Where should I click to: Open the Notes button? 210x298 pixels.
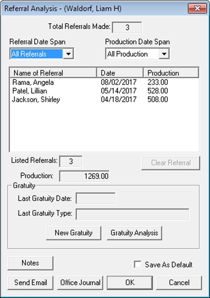click(x=30, y=263)
